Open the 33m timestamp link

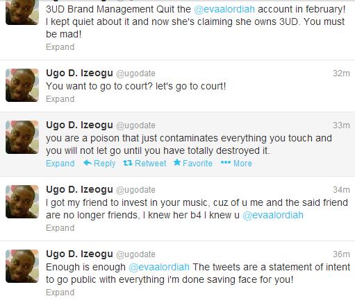tap(341, 125)
